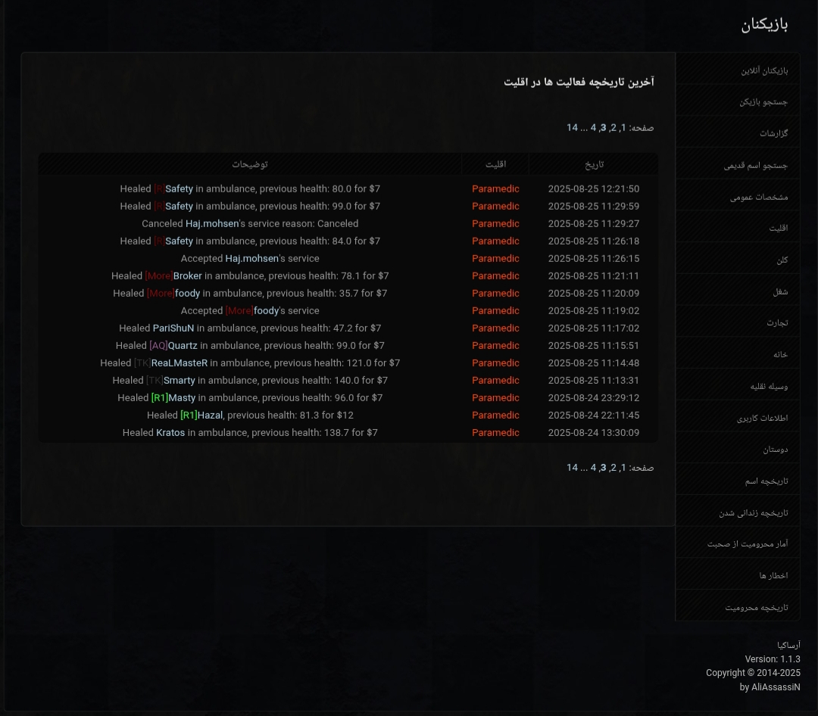The image size is (818, 716).
Task: Go to page 3 in pagination below table
Action: (x=603, y=468)
